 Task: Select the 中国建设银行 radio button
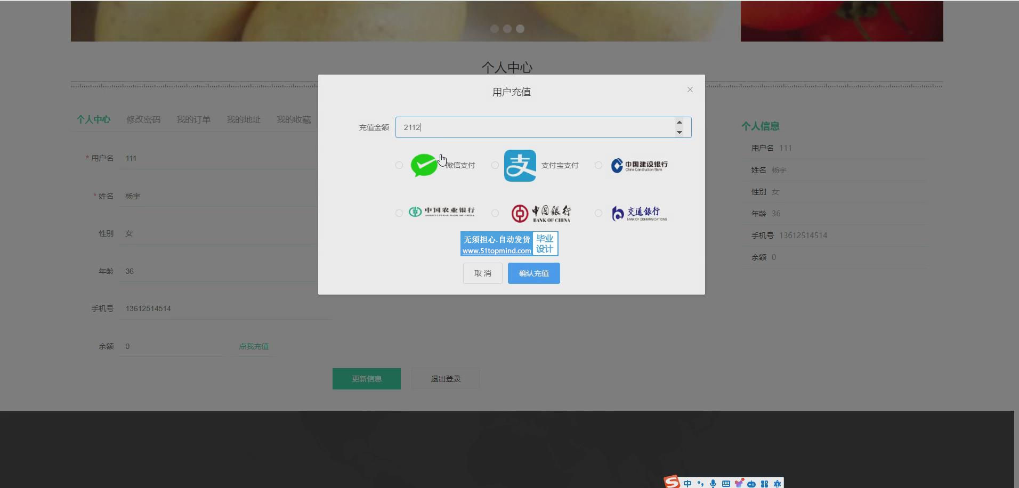pos(599,165)
